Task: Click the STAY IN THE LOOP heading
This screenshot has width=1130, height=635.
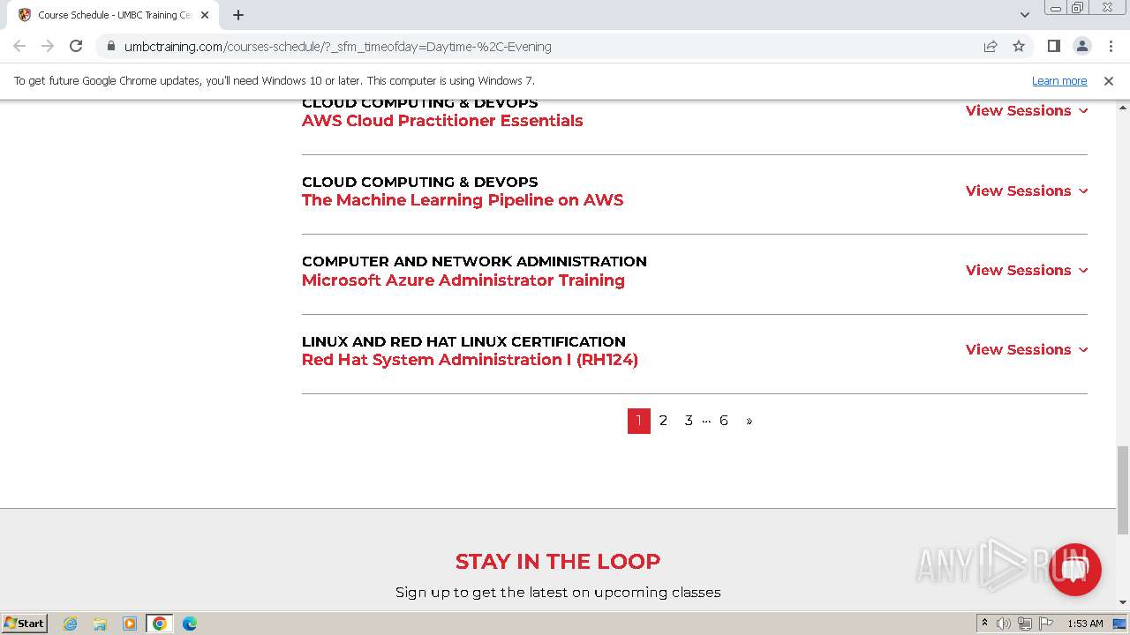Action: 558,562
